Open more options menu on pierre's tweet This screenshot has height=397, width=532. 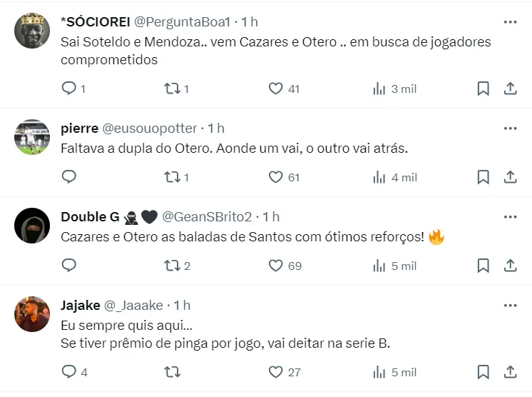coord(510,129)
